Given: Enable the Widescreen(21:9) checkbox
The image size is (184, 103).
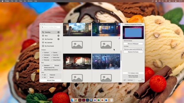Looking at the screenshot, I should 43,68.
